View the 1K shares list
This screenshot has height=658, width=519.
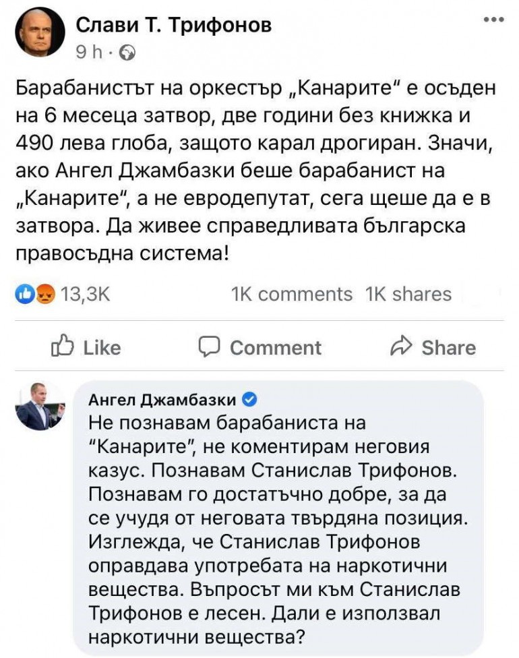408,294
